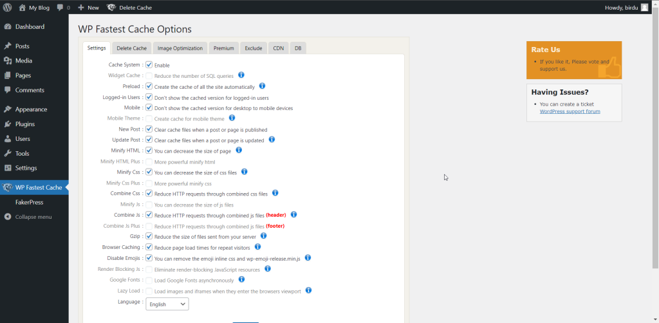Click the Media sidebar icon
The height and width of the screenshot is (323, 659).
click(x=8, y=61)
